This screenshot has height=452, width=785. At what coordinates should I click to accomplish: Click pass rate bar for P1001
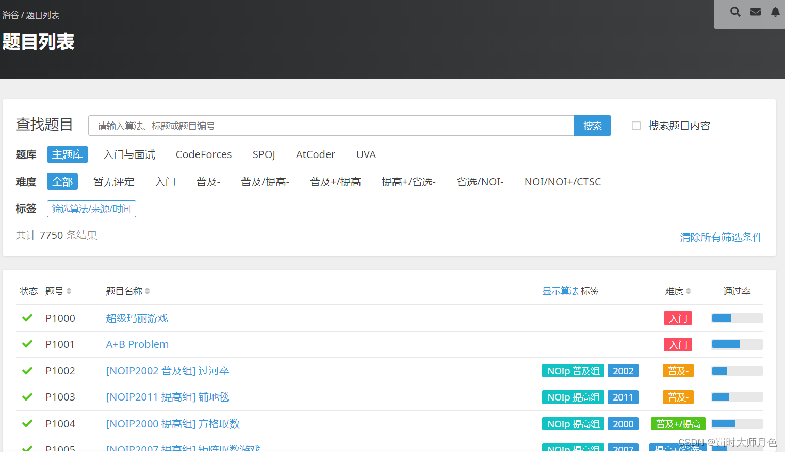click(737, 344)
